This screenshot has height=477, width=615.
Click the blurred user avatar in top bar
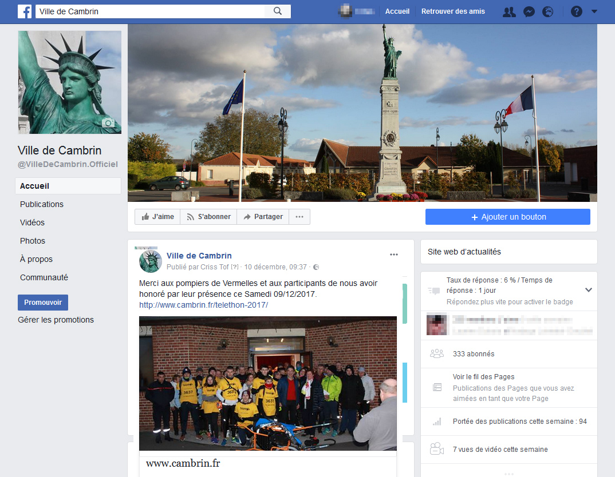[345, 11]
